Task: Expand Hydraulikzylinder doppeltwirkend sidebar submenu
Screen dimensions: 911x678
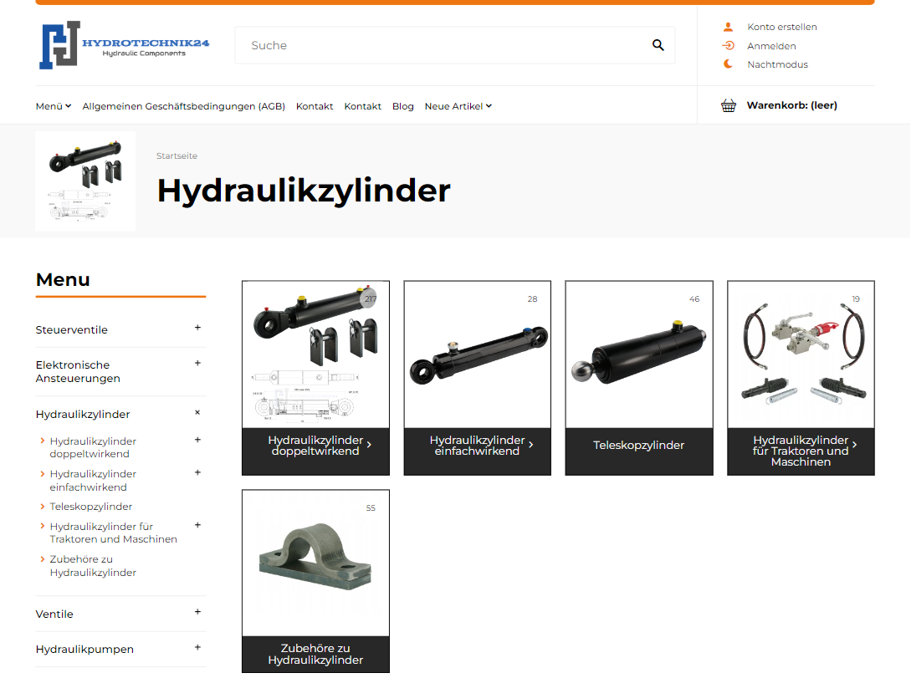Action: [x=197, y=440]
